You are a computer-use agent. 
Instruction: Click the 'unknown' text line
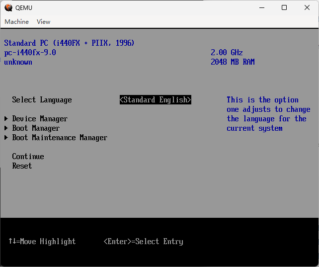(18, 62)
